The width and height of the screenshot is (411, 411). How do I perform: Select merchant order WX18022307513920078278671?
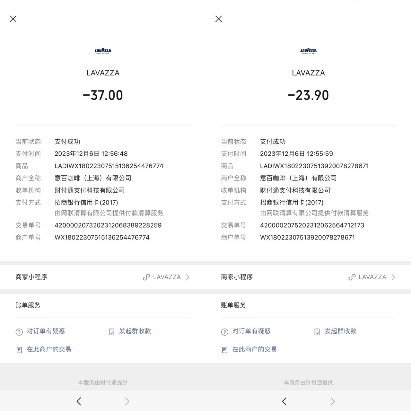point(308,238)
